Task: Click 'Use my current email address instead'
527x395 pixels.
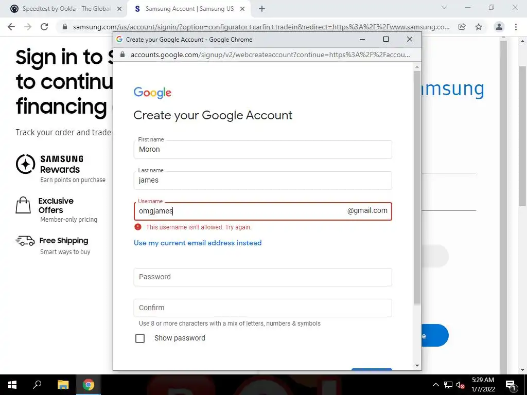Action: (198, 243)
